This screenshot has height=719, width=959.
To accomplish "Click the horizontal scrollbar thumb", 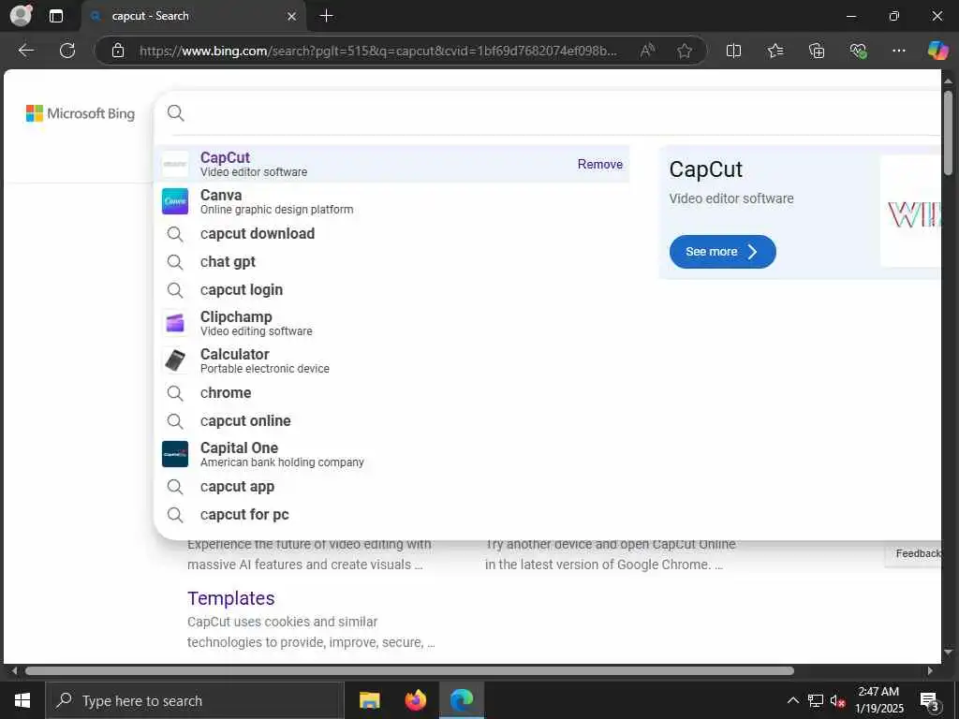I will (409, 670).
